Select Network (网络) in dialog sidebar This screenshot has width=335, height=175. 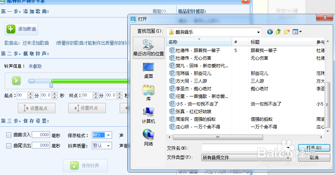(x=149, y=138)
